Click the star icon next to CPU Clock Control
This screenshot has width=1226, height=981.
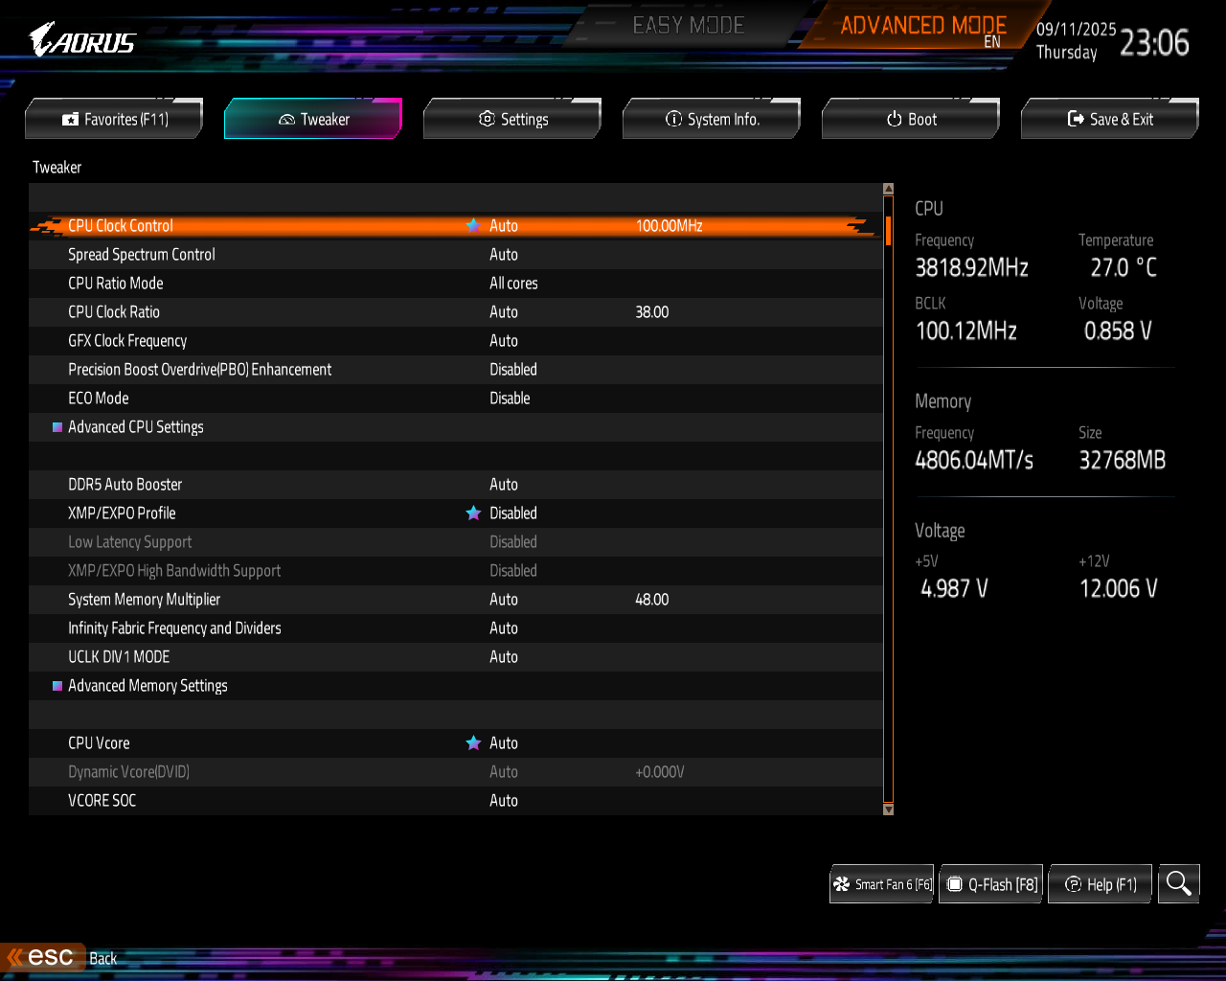click(473, 226)
